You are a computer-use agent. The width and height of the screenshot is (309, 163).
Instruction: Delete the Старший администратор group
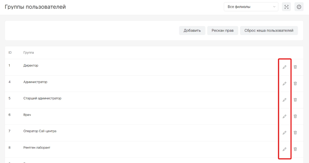[295, 100]
